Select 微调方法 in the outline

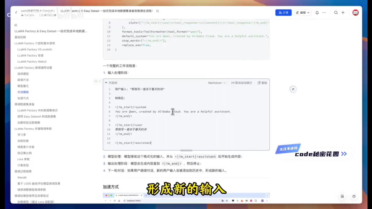click(23, 80)
